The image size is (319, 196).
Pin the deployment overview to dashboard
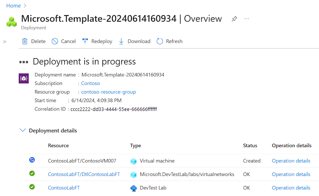(x=234, y=19)
